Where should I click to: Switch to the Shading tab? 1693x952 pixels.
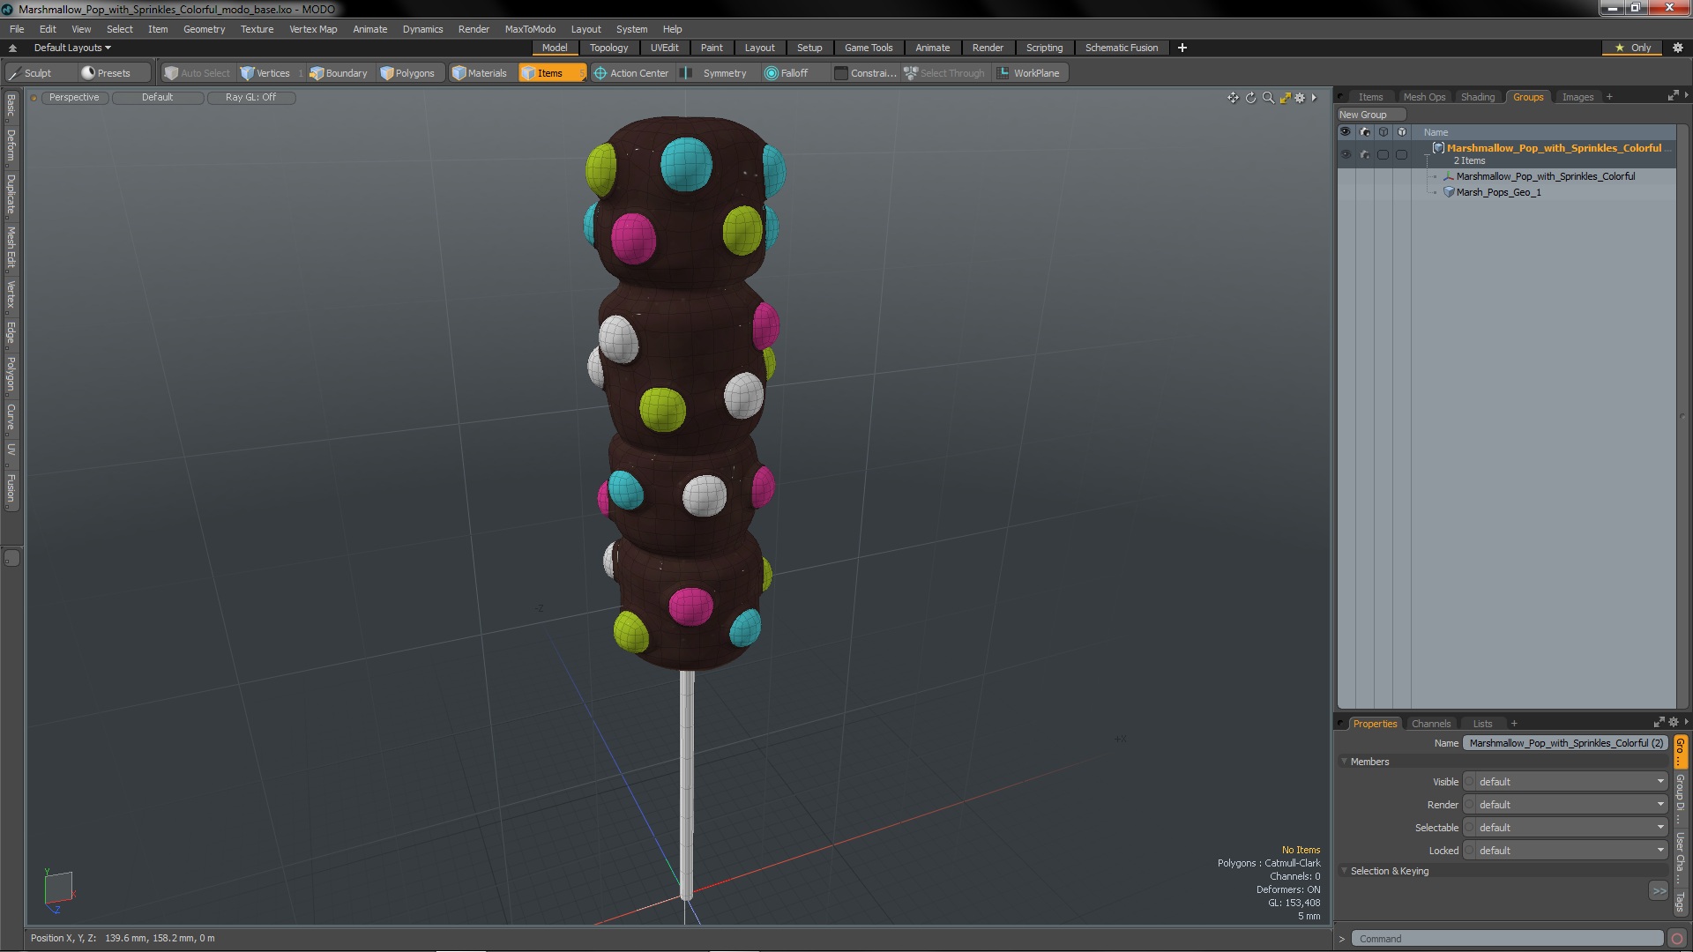pos(1477,97)
